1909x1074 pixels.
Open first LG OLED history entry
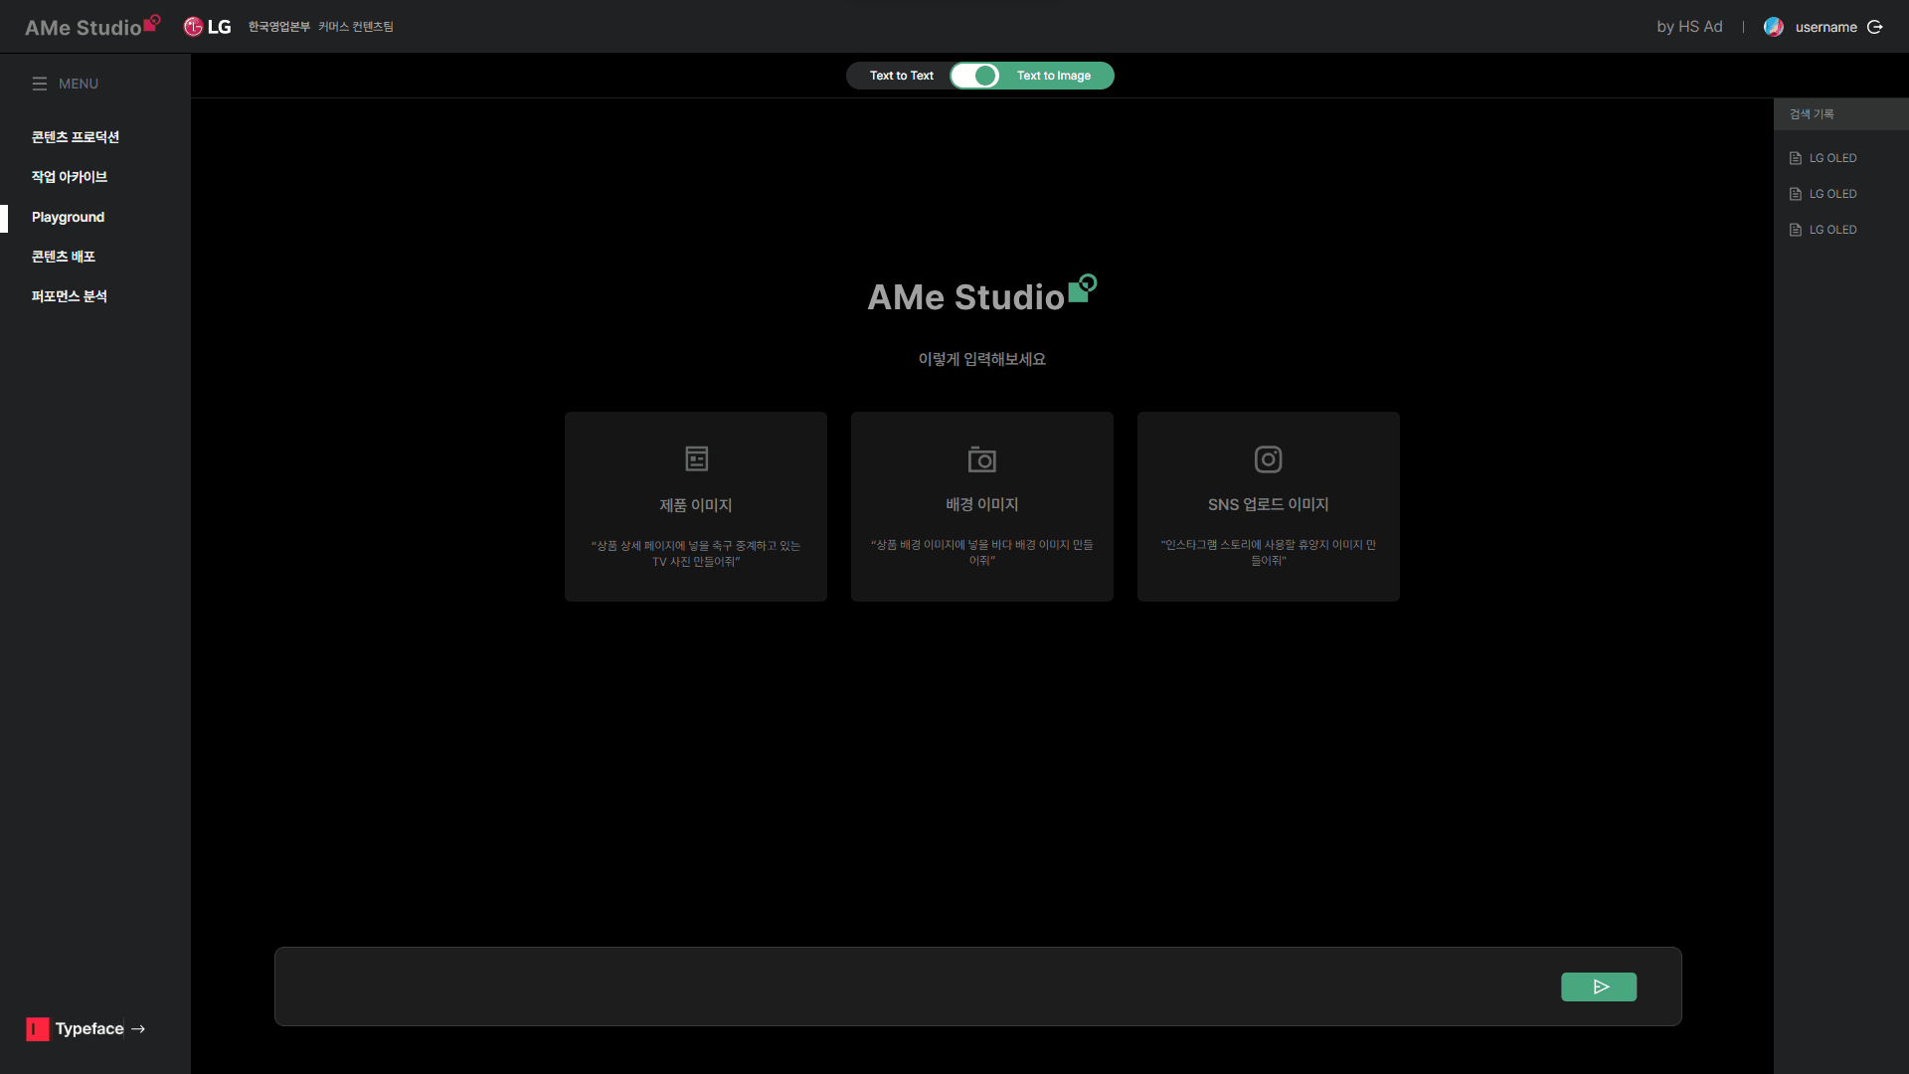(1832, 158)
